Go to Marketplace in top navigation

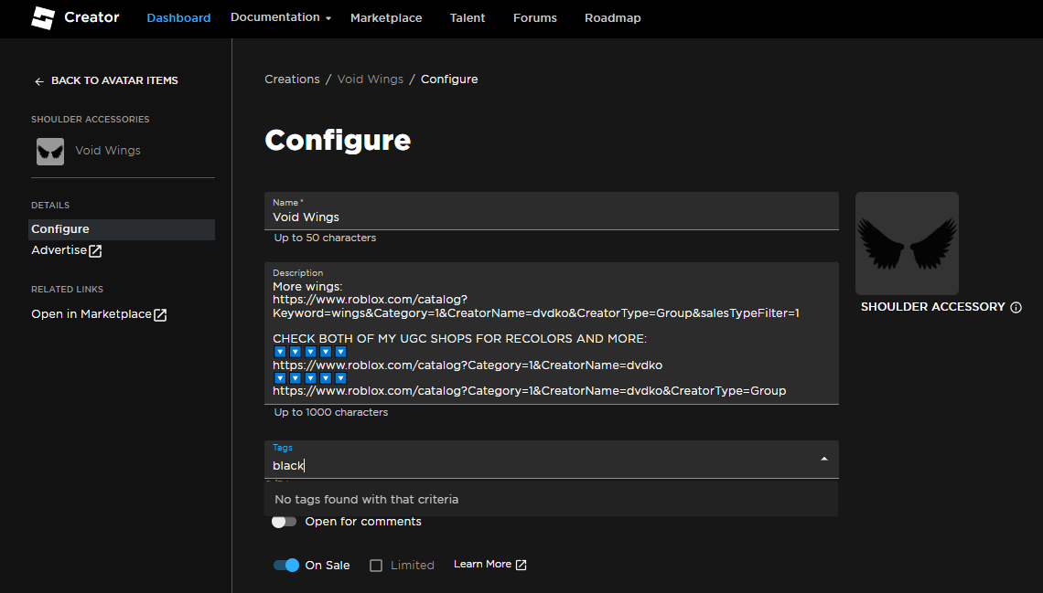[386, 18]
